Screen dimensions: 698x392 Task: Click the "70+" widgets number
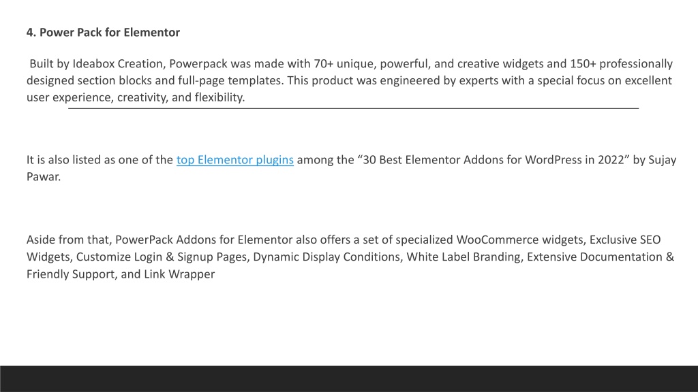pos(324,63)
